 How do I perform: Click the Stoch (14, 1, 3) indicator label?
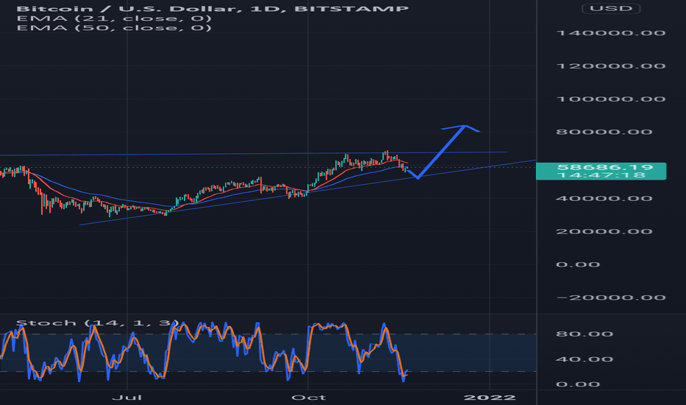tap(97, 323)
